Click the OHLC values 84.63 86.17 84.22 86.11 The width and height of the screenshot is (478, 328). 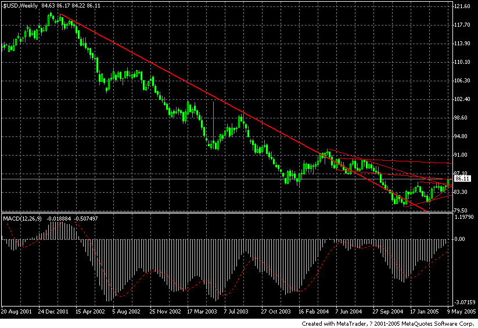coord(71,5)
